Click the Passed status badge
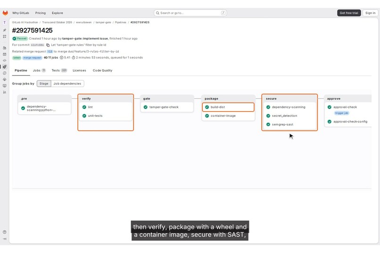380x253 pixels. click(20, 39)
